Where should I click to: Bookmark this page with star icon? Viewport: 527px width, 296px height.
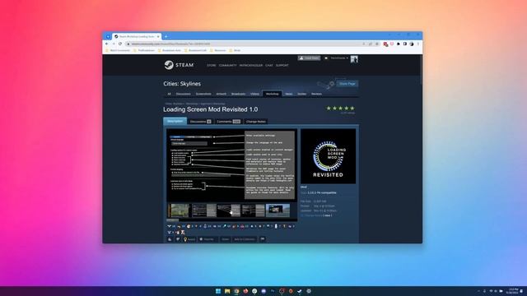(377, 44)
